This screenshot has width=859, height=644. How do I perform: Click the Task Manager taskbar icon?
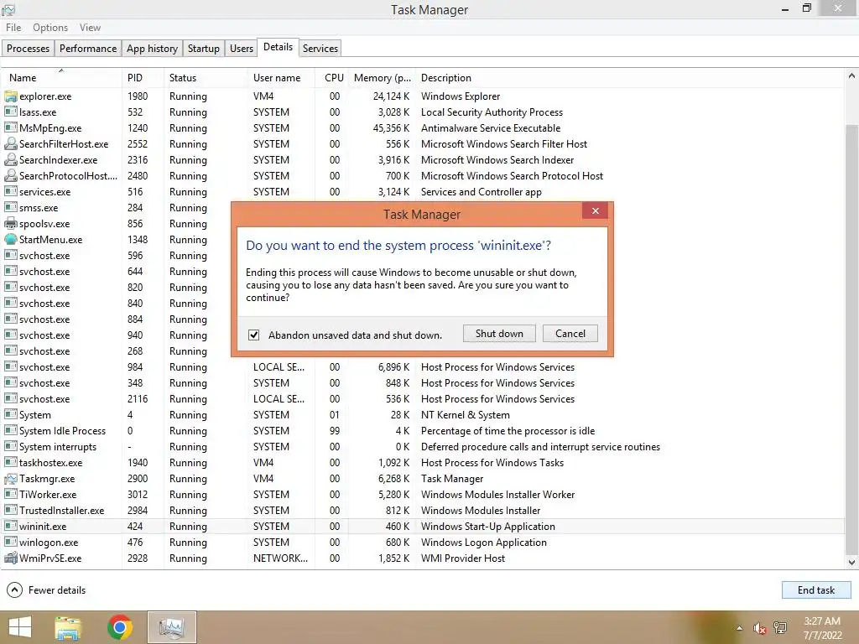(171, 627)
